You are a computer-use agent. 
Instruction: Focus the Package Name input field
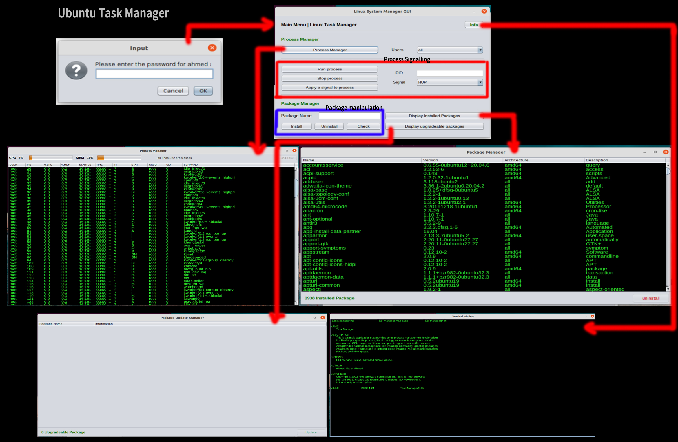click(349, 116)
